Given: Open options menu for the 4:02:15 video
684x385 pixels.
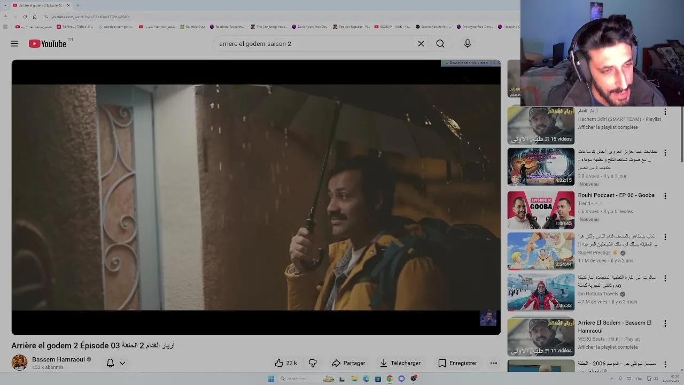Looking at the screenshot, I should pyautogui.click(x=665, y=153).
